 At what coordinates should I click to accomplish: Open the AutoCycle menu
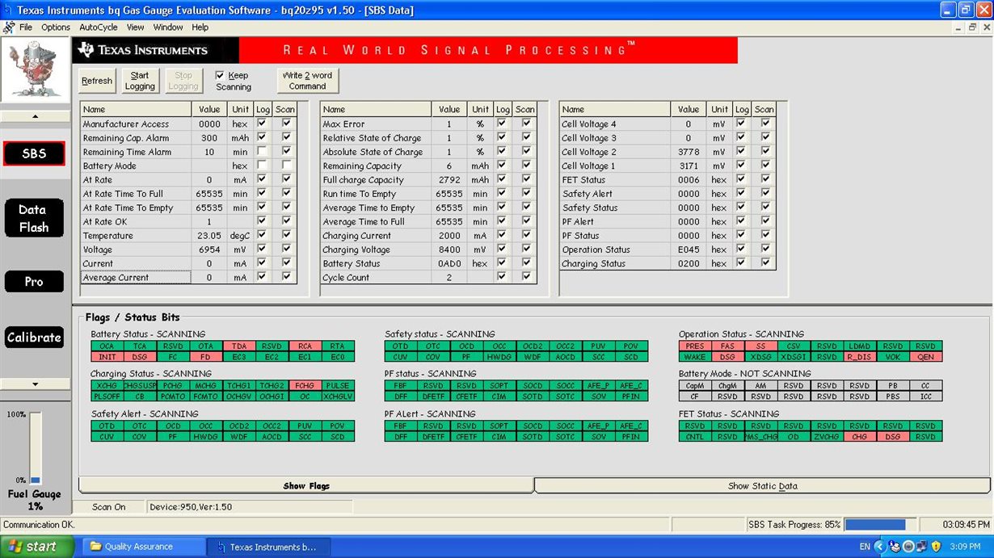pyautogui.click(x=99, y=27)
